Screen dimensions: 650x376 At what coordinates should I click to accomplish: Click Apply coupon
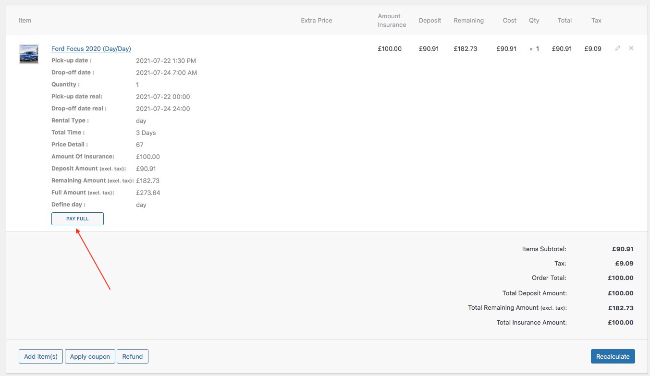pos(90,356)
